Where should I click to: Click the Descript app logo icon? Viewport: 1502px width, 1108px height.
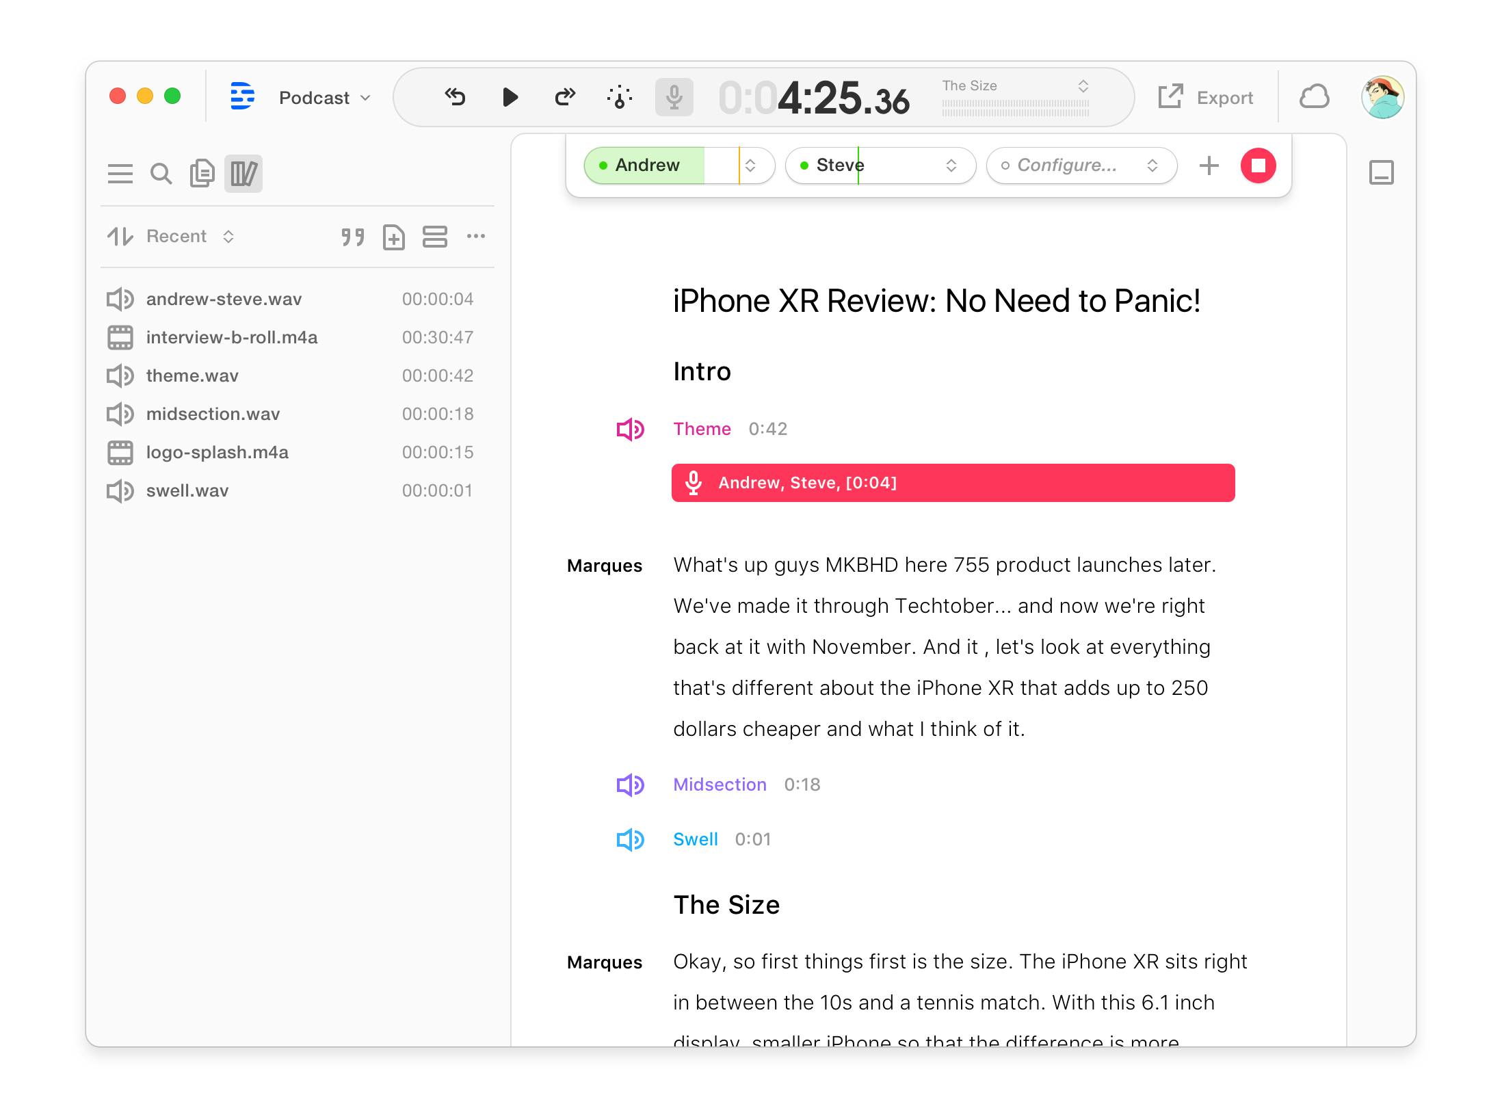[x=242, y=96]
